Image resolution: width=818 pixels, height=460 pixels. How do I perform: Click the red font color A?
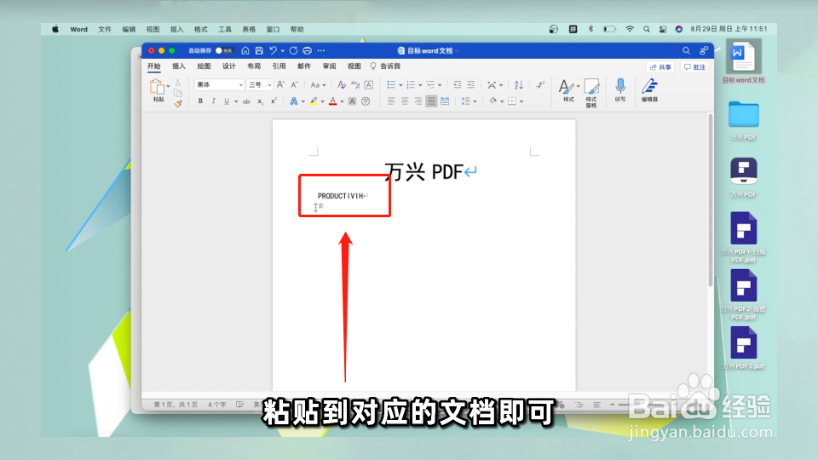333,101
